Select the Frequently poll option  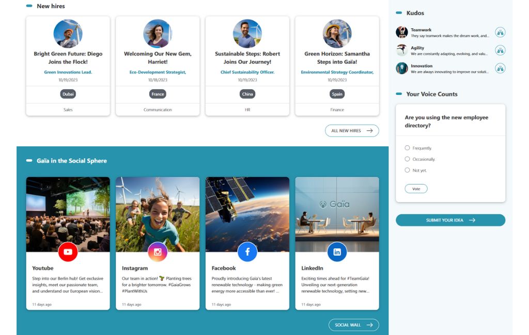point(408,148)
